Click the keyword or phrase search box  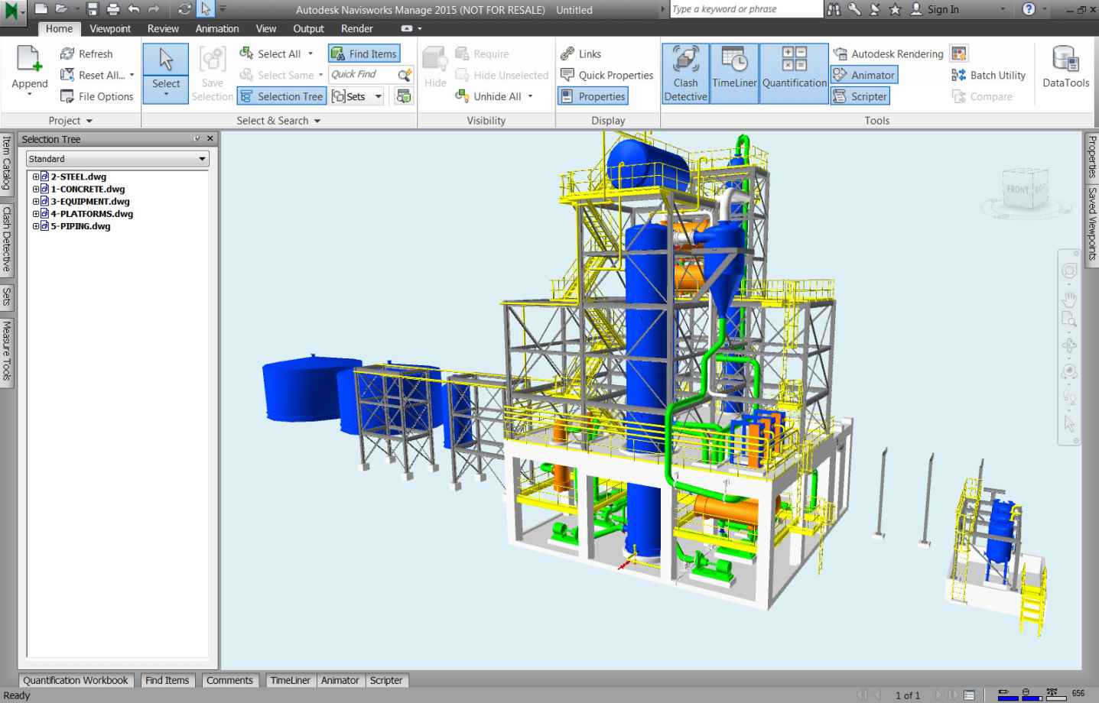[x=746, y=9]
